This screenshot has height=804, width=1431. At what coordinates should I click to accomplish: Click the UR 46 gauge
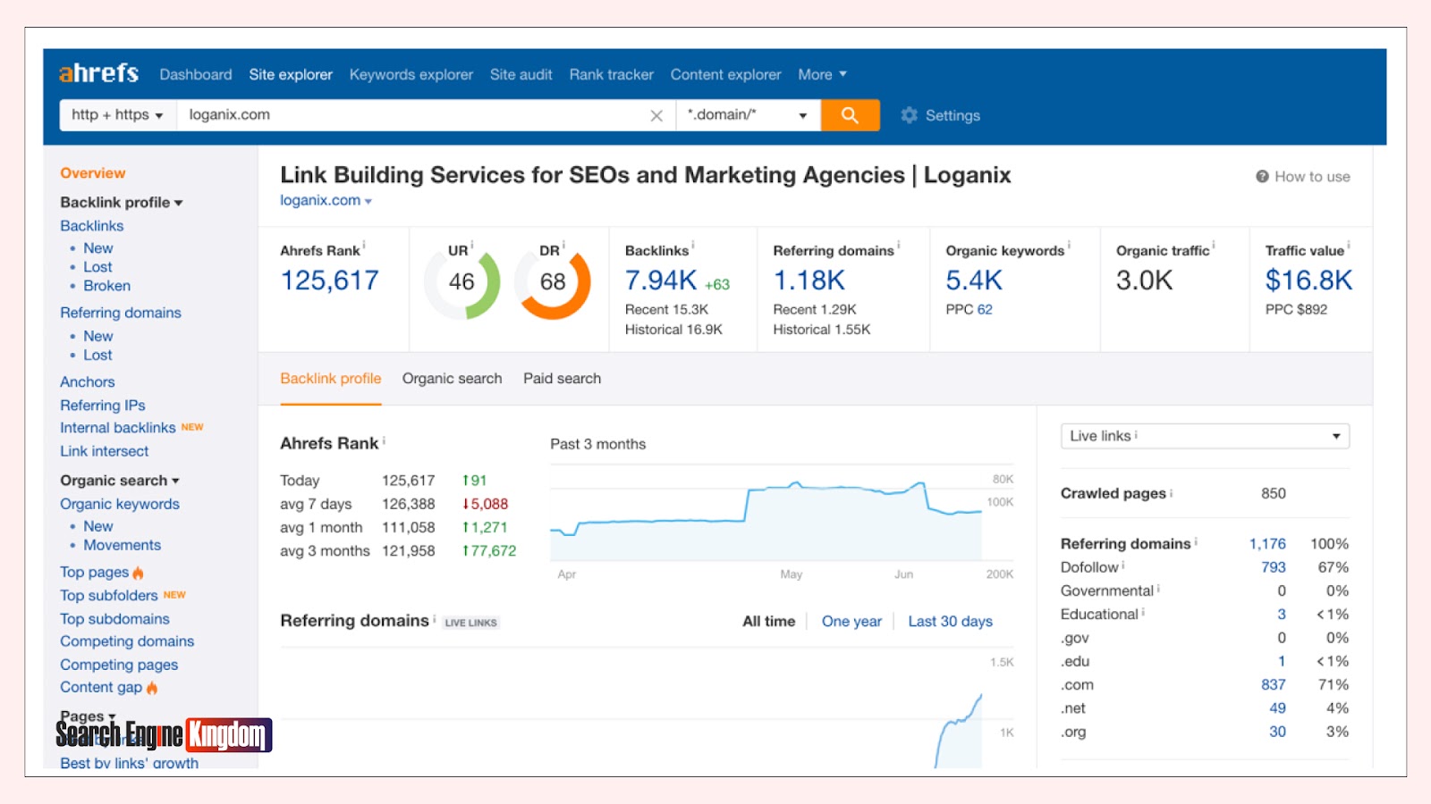(x=461, y=281)
